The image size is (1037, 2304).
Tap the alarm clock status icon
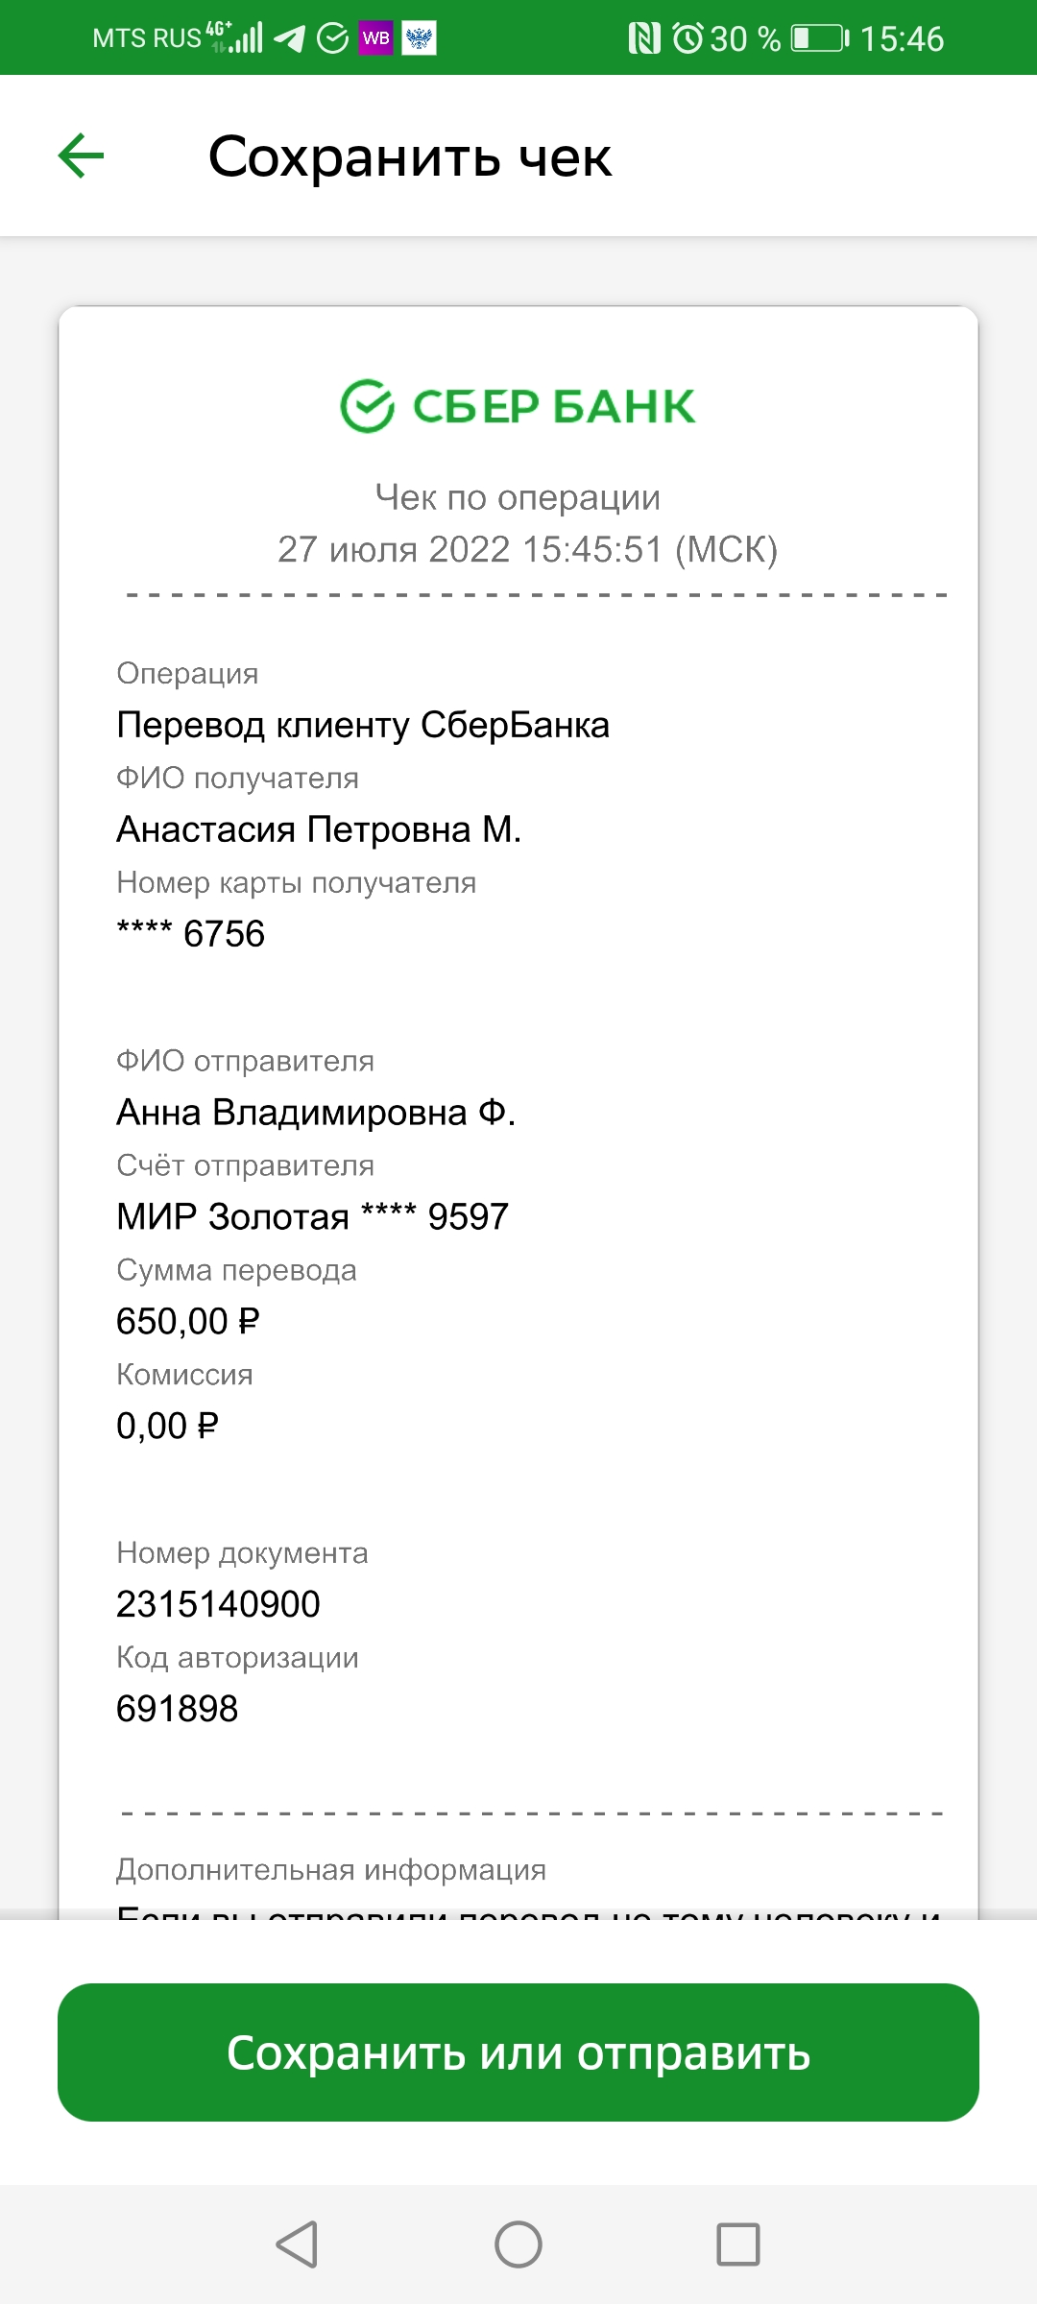click(687, 38)
